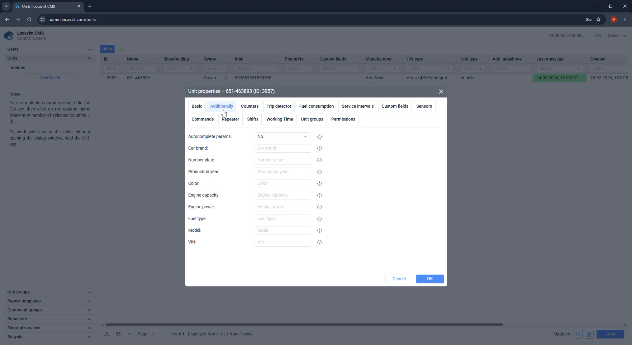Click login-as icon next to owner Guzen
The width and height of the screenshot is (632, 345).
[x=225, y=78]
